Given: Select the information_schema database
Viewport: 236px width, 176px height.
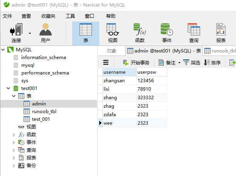Looking at the screenshot, I should click(44, 58).
